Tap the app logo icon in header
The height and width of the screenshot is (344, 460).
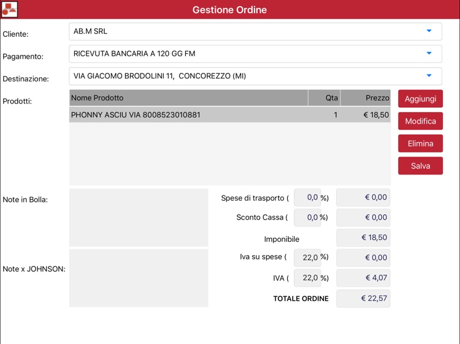[x=9, y=9]
